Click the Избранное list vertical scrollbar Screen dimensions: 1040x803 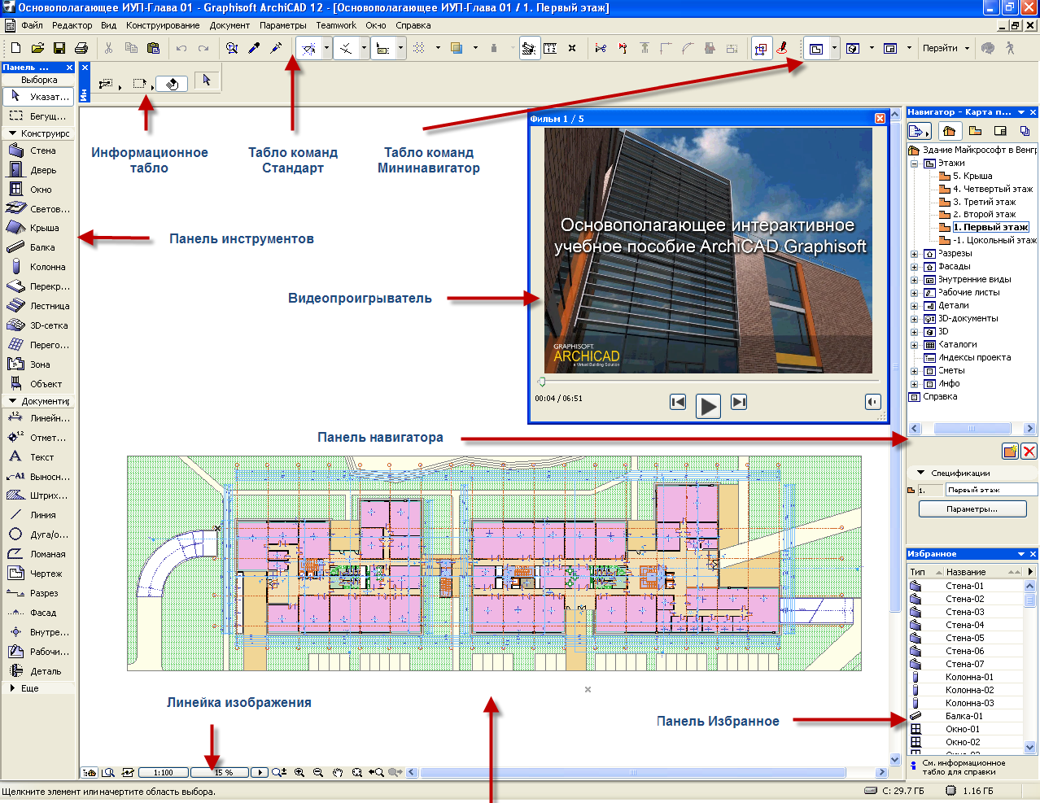point(1030,666)
